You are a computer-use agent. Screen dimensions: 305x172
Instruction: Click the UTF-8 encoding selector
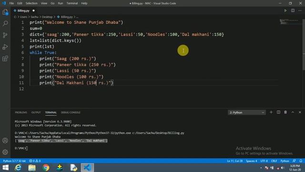click(264, 161)
